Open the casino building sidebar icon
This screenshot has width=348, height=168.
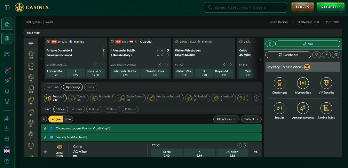[x=7, y=24]
